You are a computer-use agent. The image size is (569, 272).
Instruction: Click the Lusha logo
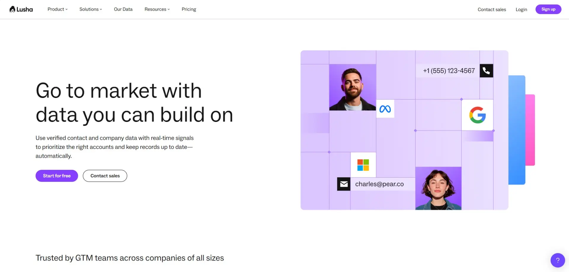pos(21,9)
